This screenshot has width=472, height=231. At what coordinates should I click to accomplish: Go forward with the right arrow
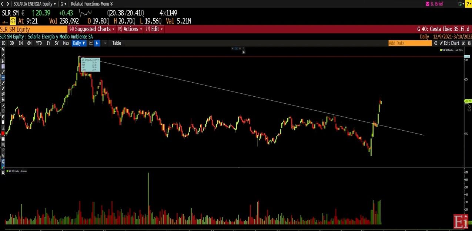click(x=8, y=4)
